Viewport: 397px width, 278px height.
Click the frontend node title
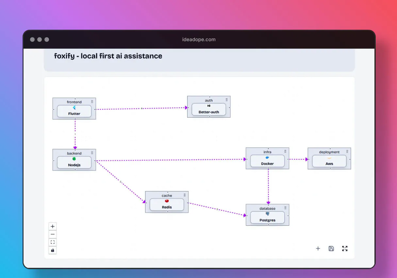click(74, 102)
